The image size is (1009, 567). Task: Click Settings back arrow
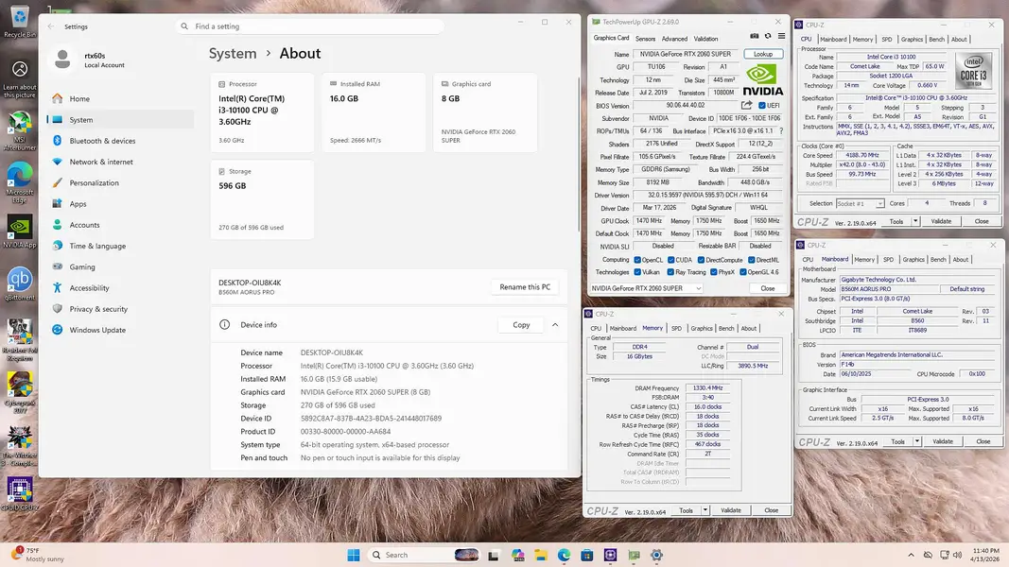pyautogui.click(x=51, y=26)
